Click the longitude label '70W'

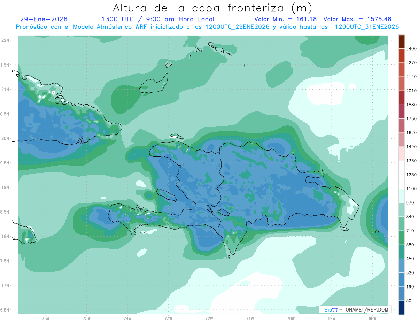(291, 318)
